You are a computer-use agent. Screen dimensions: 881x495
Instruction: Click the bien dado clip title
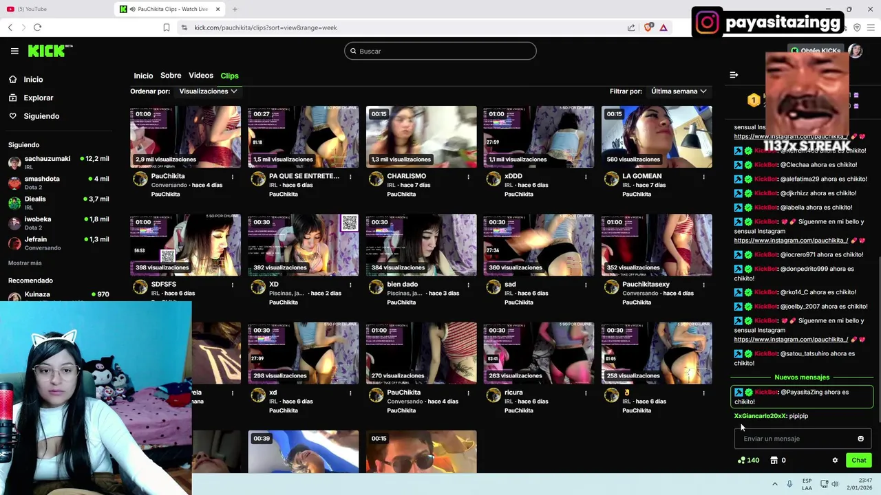click(x=403, y=284)
